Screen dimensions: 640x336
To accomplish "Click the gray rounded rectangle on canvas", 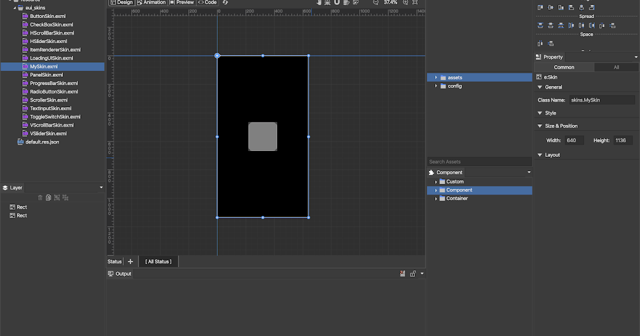I will tap(262, 137).
